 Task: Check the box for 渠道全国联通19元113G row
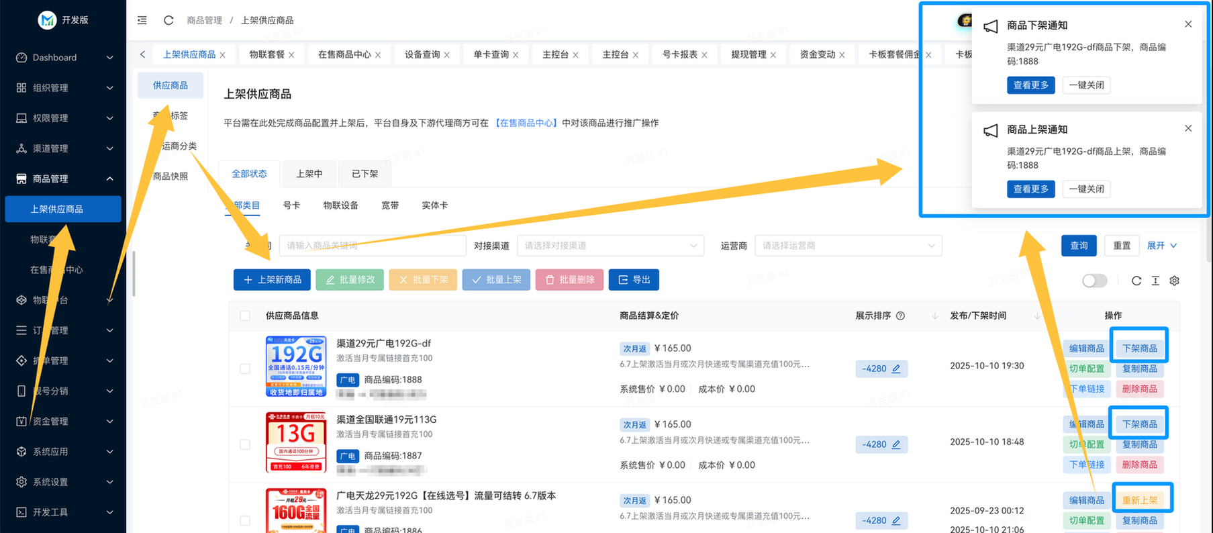coord(245,444)
